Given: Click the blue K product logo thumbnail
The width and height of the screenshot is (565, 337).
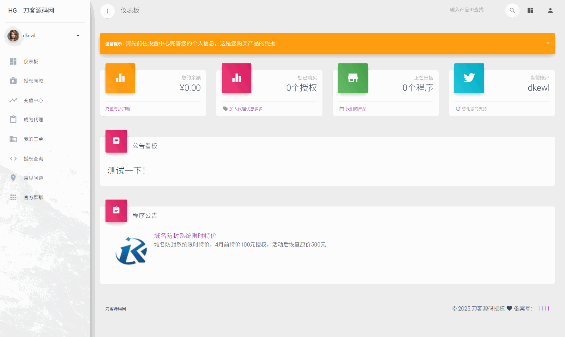Looking at the screenshot, I should pos(131,251).
